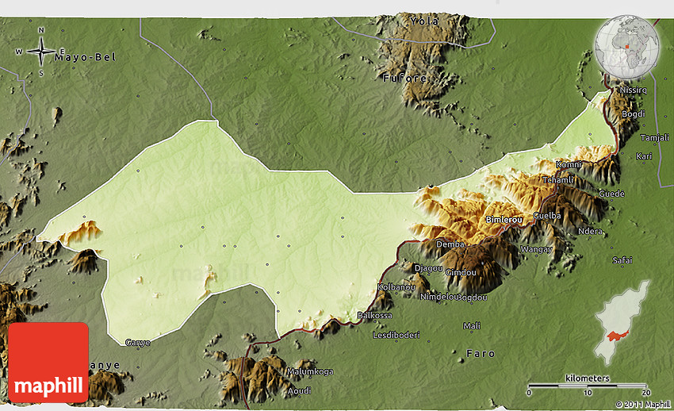Click the red maphill logo
The height and width of the screenshot is (411, 674).
tap(48, 363)
